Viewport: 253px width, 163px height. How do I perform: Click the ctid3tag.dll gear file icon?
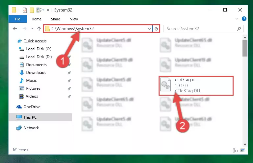[165, 84]
